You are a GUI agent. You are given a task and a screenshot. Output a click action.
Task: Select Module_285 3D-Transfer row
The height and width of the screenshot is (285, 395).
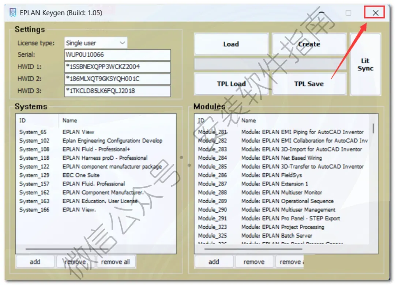(282, 166)
